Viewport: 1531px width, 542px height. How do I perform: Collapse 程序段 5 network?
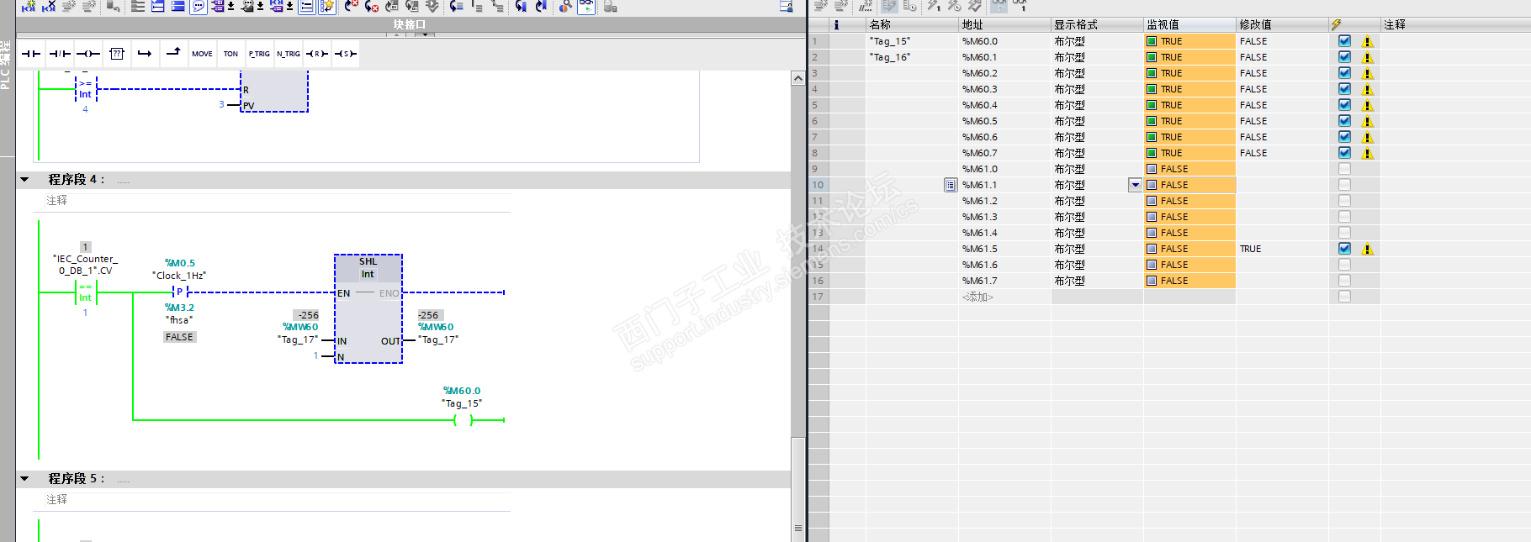[24, 479]
